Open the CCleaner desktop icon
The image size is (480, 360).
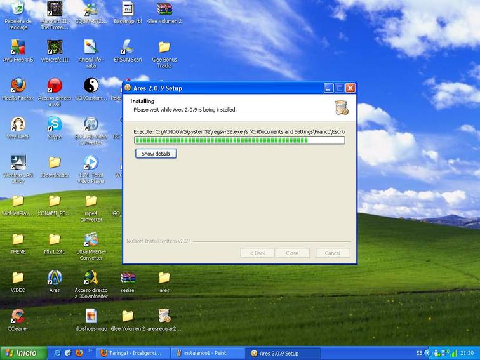coord(18,316)
